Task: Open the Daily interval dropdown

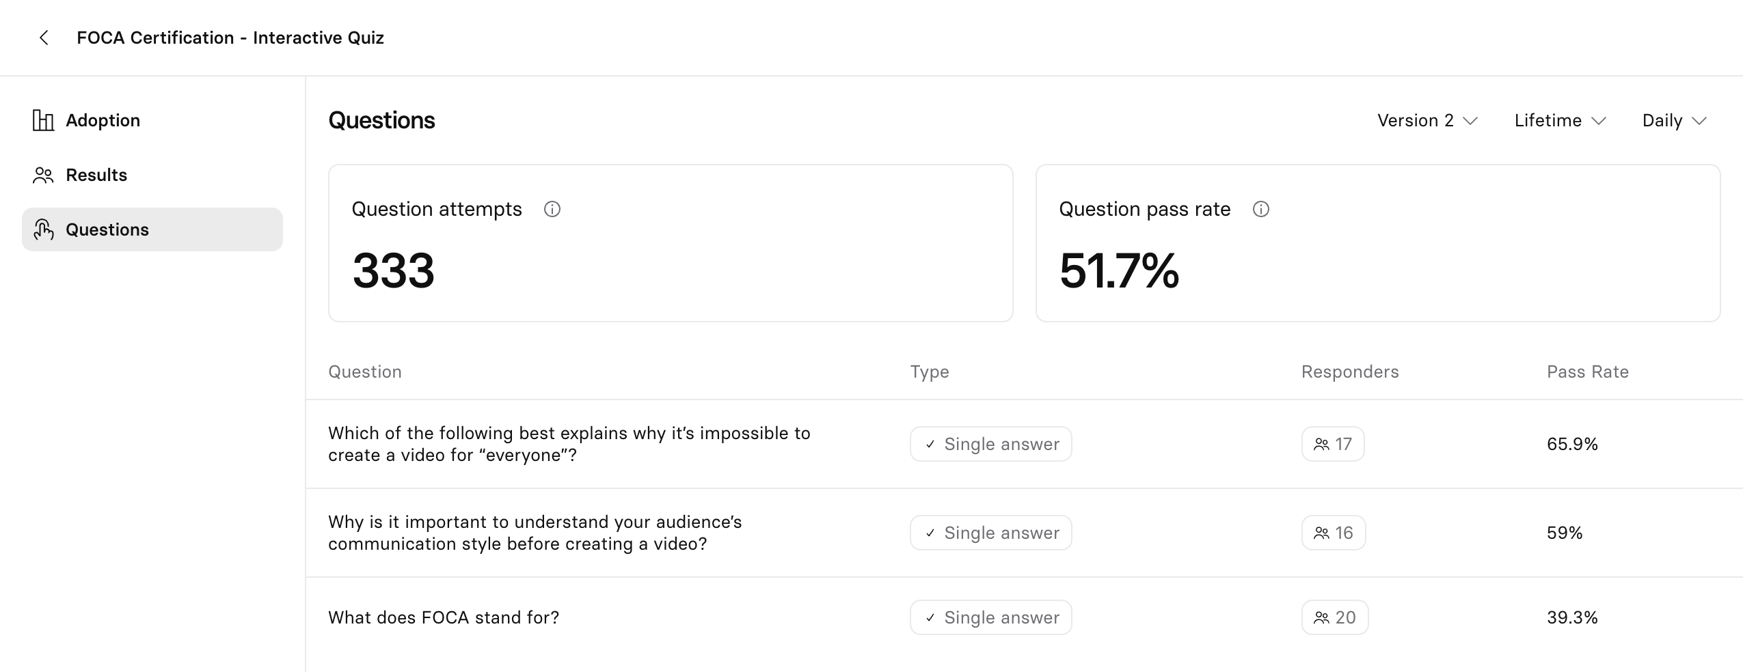Action: (x=1675, y=121)
